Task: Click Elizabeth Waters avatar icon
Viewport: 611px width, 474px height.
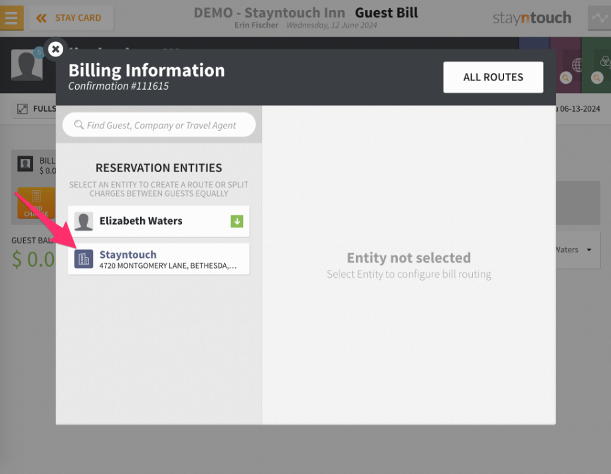Action: click(x=84, y=221)
